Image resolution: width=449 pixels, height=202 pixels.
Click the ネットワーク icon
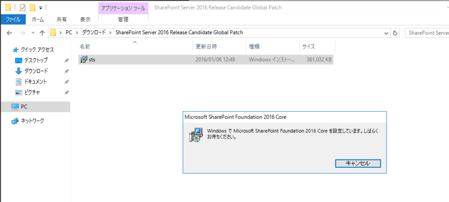pos(15,121)
